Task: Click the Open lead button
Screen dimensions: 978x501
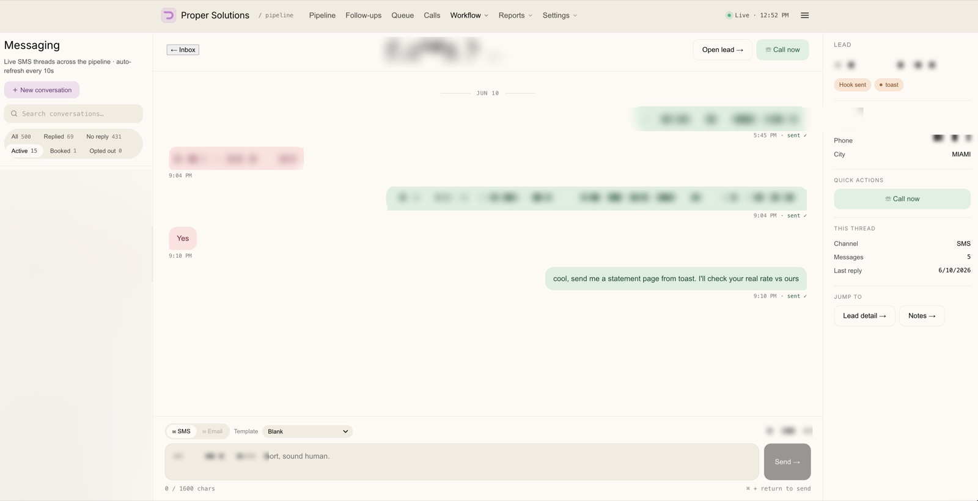Action: click(722, 49)
